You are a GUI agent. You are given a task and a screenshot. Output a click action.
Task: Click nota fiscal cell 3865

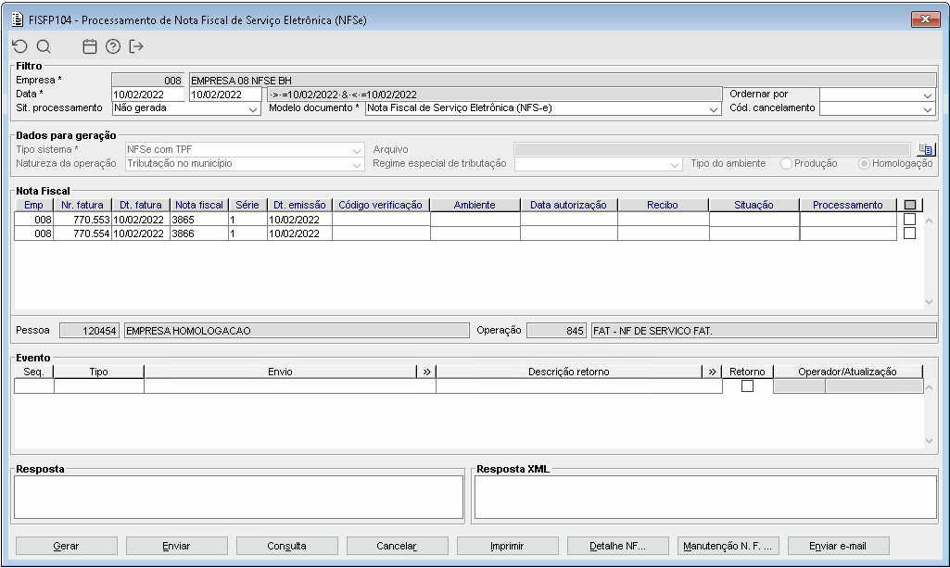point(199,220)
